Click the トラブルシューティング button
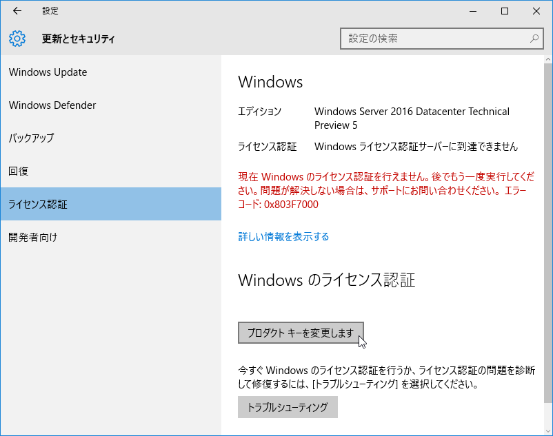 coord(288,407)
